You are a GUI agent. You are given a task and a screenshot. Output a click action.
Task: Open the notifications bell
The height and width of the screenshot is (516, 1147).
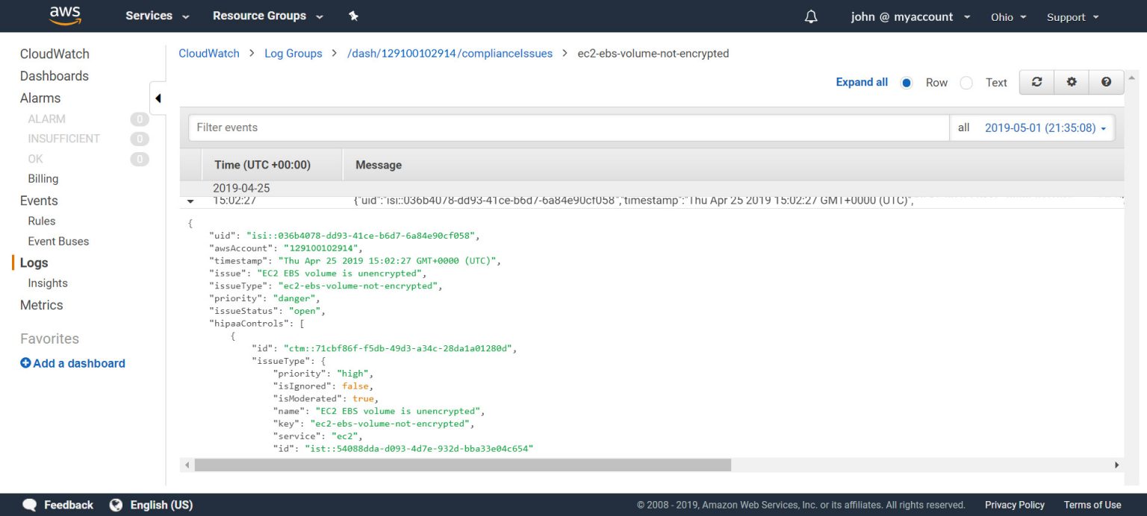(811, 16)
